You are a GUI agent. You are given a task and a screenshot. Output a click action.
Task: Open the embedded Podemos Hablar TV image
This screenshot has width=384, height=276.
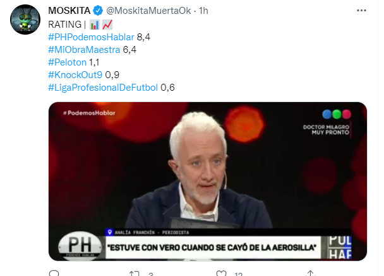coord(208,181)
